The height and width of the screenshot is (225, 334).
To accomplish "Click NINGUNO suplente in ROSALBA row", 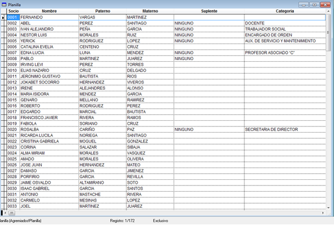I will [x=209, y=130].
